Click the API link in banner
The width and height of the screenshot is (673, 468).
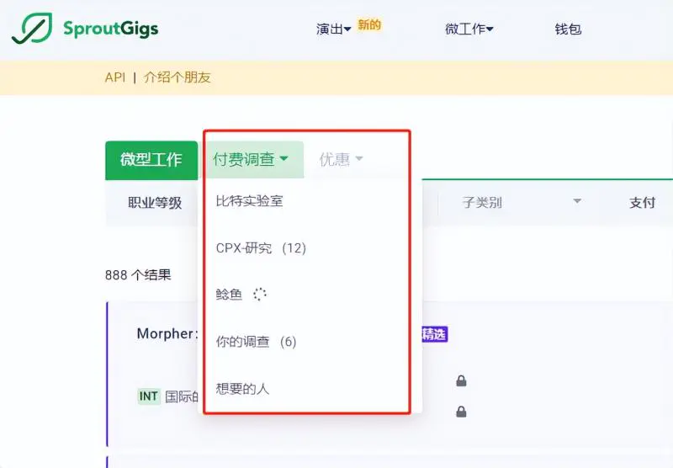coord(114,77)
